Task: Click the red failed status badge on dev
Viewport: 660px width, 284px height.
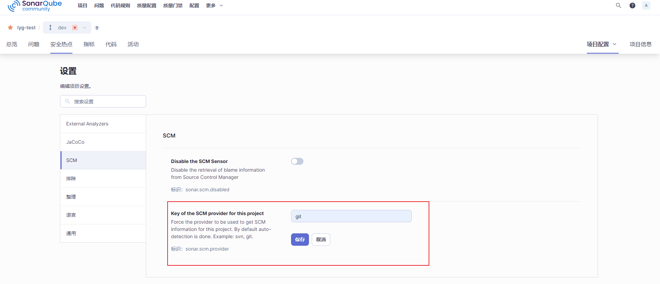Action: 75,28
